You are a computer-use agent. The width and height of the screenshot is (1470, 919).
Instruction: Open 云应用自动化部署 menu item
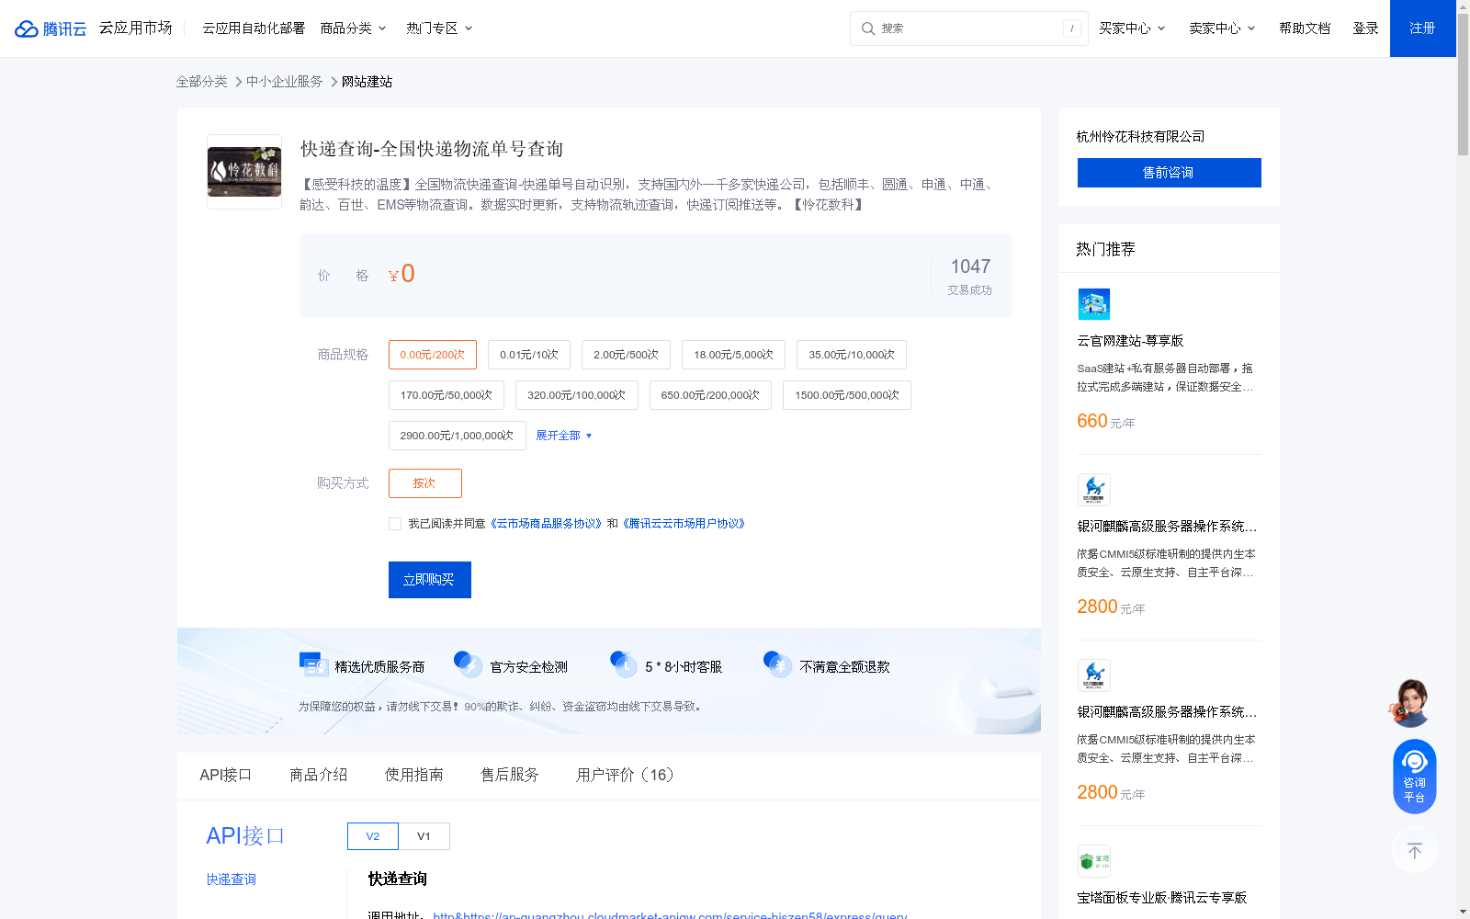click(254, 28)
